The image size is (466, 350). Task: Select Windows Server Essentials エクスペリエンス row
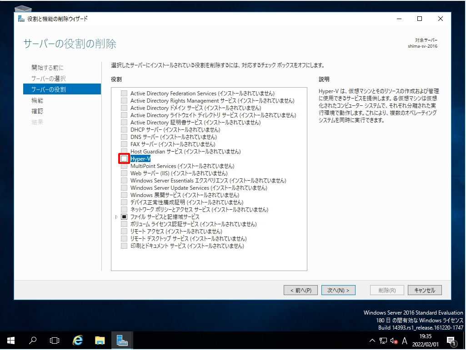208,181
